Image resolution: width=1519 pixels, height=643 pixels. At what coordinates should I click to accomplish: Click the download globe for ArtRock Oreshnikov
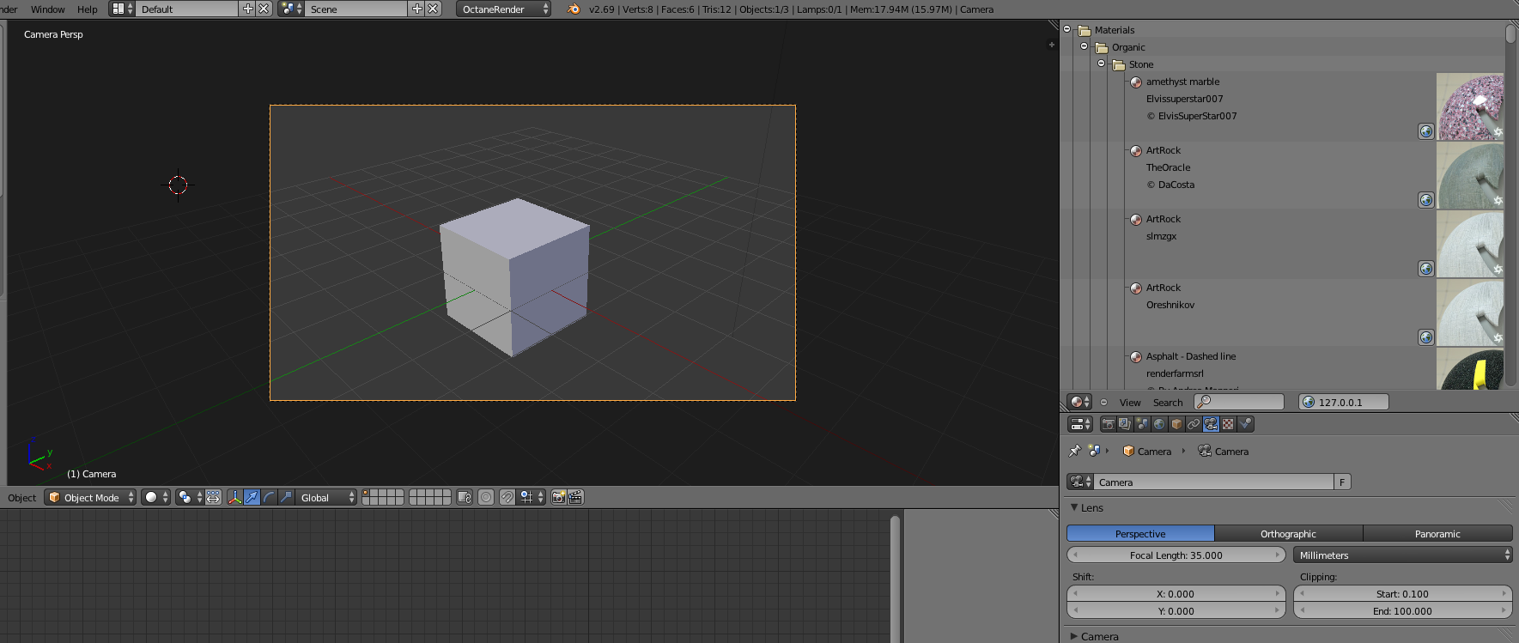(x=1426, y=337)
